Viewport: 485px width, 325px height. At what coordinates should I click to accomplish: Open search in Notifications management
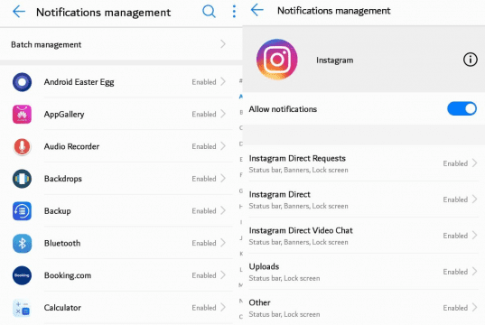pyautogui.click(x=210, y=12)
